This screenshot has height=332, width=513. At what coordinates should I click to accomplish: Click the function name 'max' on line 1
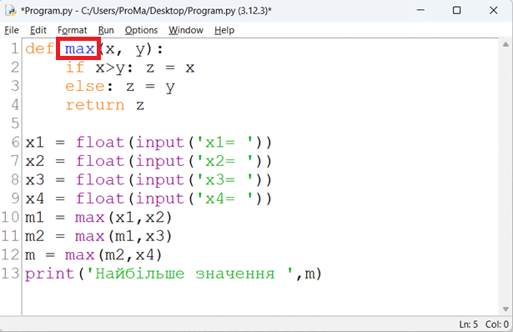(79, 49)
